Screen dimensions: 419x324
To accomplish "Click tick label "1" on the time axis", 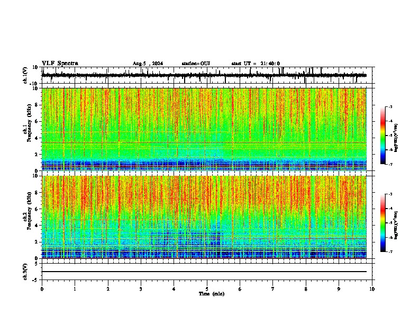I will 75,289.
